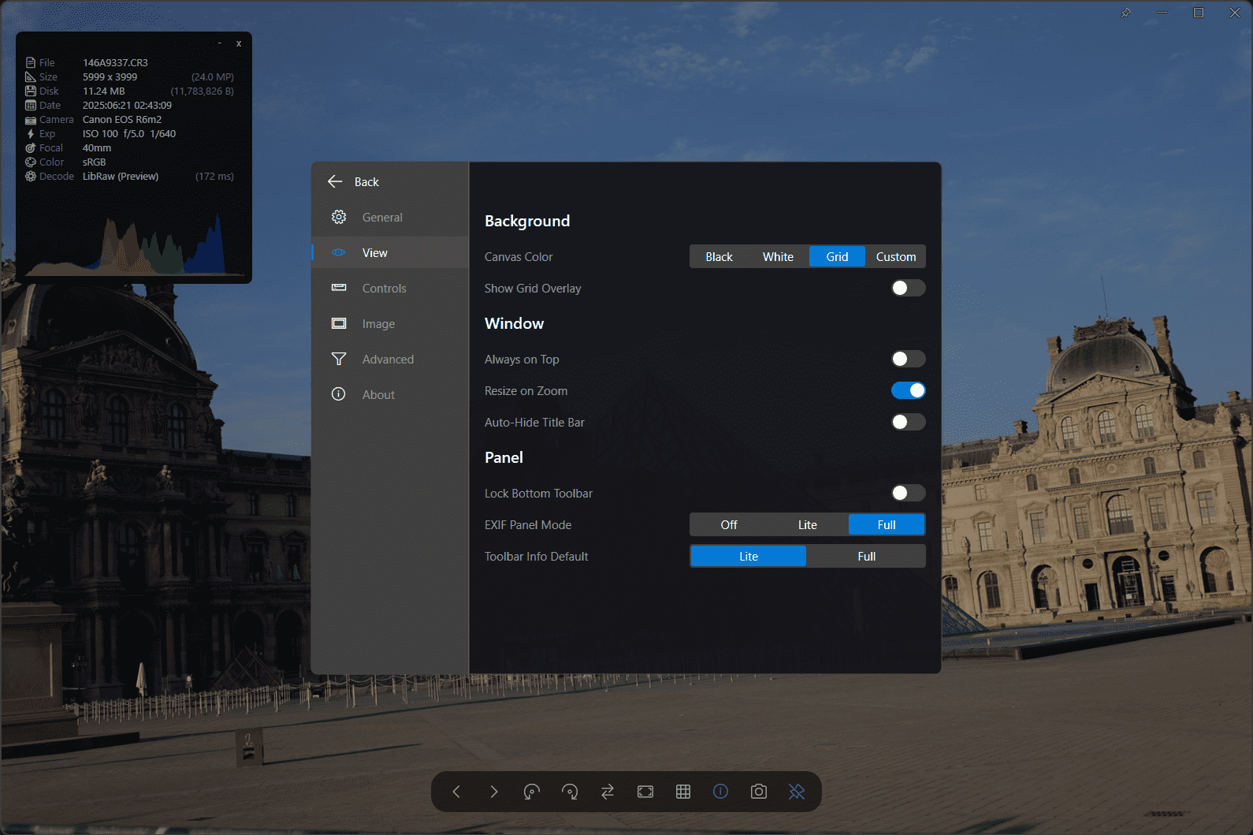This screenshot has height=835, width=1253.
Task: Click the camera value Canon EOS R6m2
Action: pyautogui.click(x=122, y=119)
